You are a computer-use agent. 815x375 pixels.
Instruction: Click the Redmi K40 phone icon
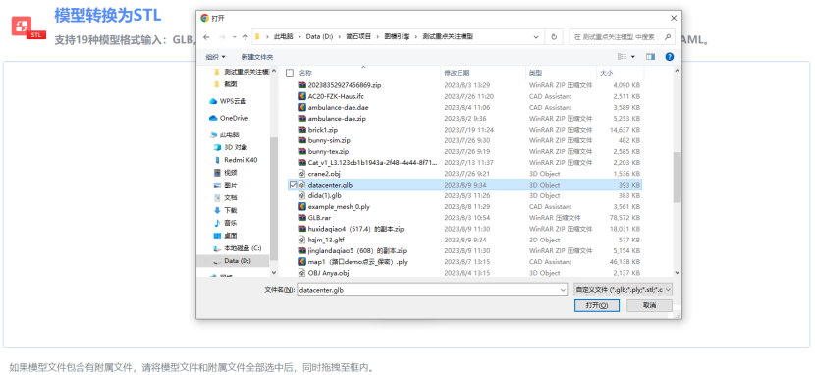217,160
